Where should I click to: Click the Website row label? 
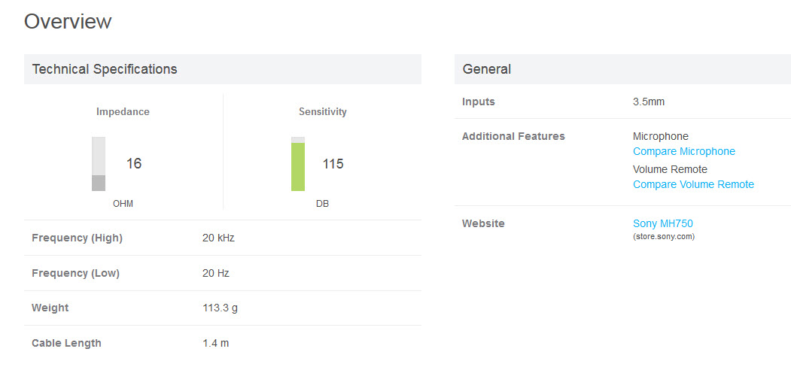click(483, 223)
